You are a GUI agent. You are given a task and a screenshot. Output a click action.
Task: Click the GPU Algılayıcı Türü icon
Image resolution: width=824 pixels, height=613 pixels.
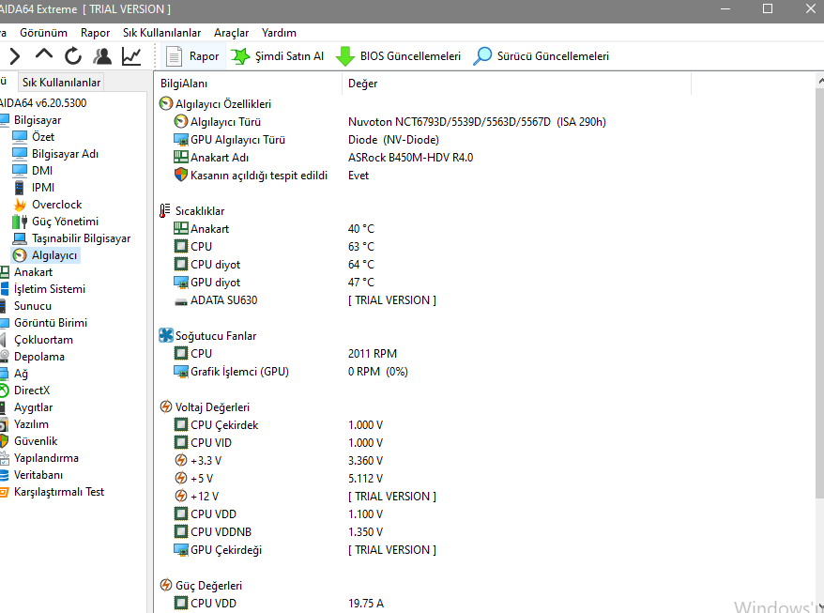click(181, 140)
